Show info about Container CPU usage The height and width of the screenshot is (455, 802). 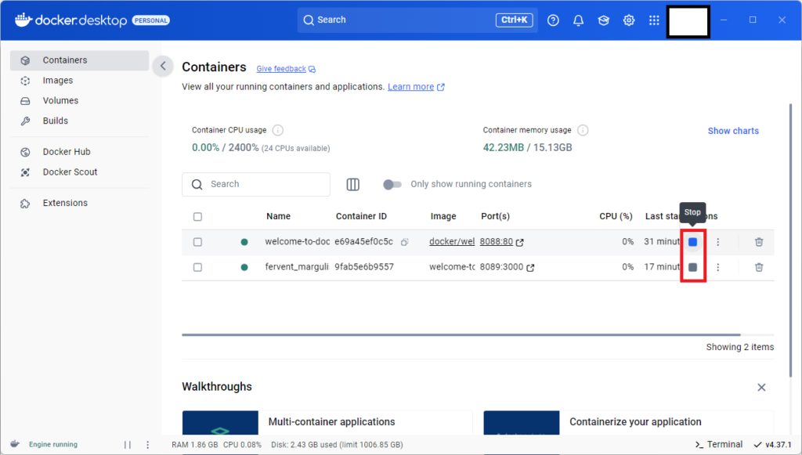point(278,130)
